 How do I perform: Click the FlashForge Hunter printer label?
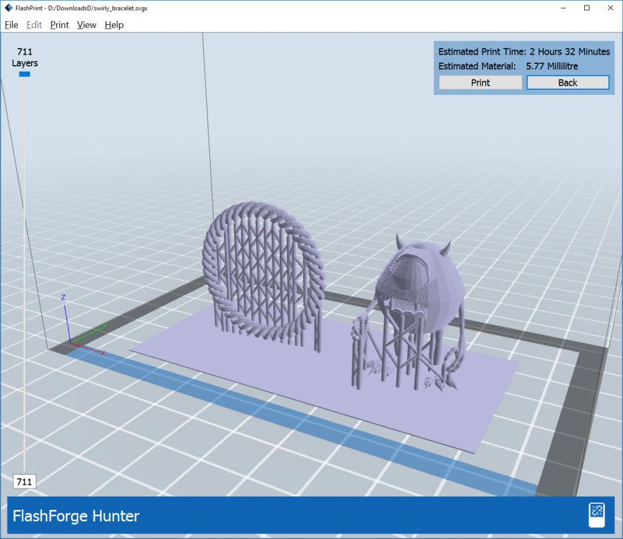pyautogui.click(x=76, y=516)
